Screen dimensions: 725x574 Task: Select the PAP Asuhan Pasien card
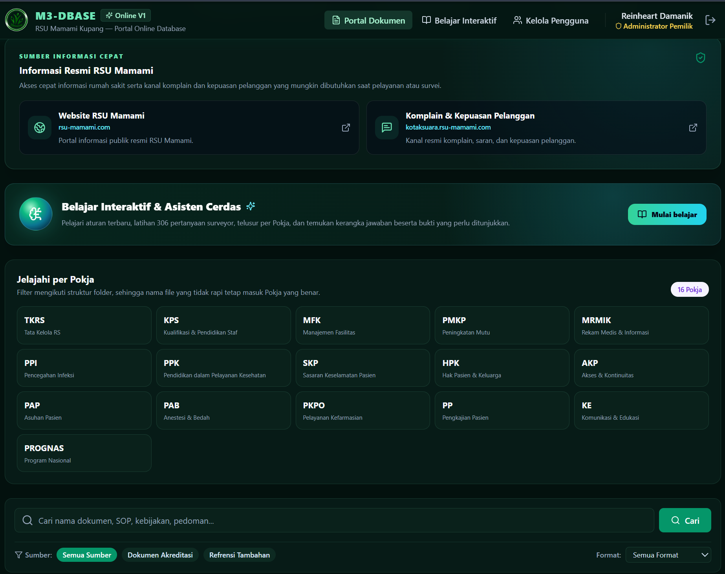click(x=84, y=410)
